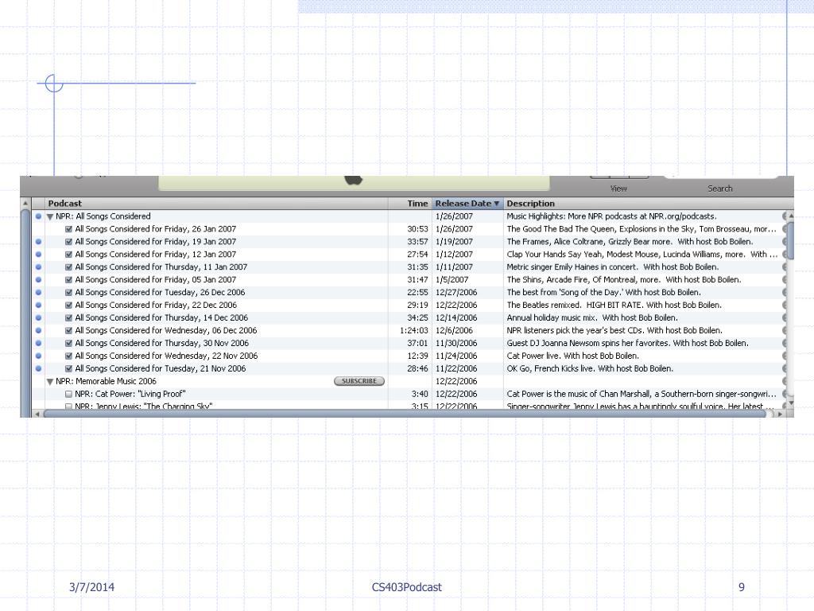The image size is (814, 611).
Task: Uncheck the Tuesday, 21 Nov 2006 episode checkbox
Action: [x=68, y=369]
